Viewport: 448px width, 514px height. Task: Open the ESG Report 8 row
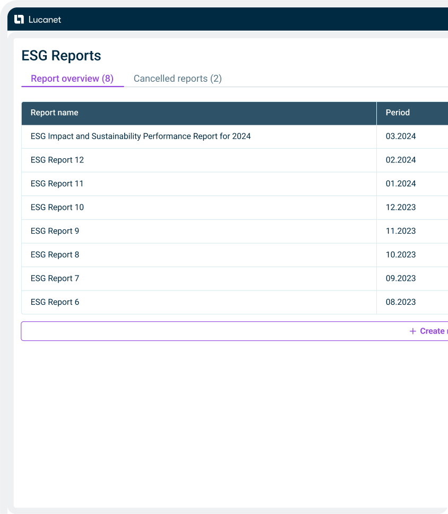coord(55,255)
